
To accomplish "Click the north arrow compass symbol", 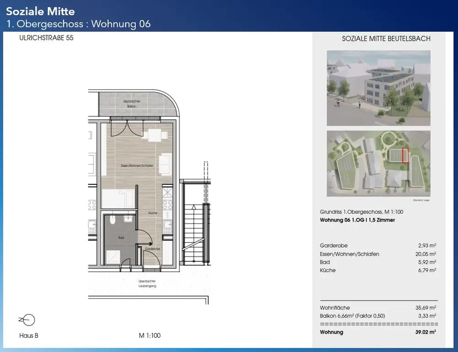I will pyautogui.click(x=28, y=320).
